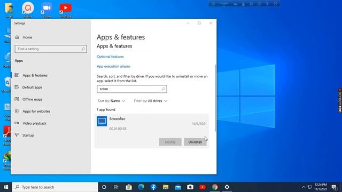This screenshot has height=192, width=342.
Task: Click ScreenRec app name text
Action: tap(118, 119)
